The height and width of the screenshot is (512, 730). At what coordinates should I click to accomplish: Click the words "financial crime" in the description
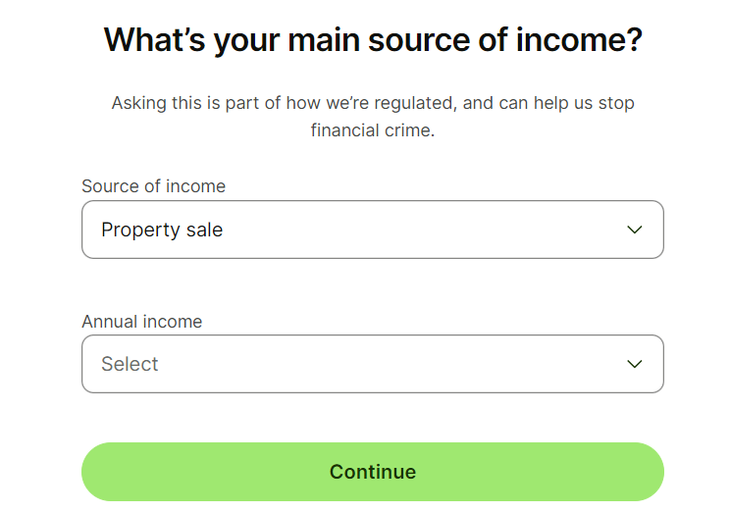(x=372, y=129)
